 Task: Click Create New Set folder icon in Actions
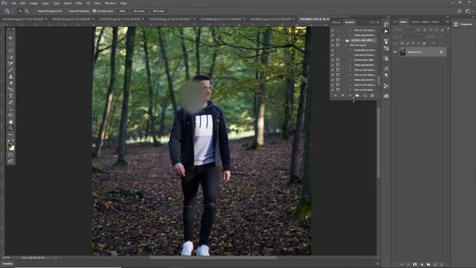357,95
